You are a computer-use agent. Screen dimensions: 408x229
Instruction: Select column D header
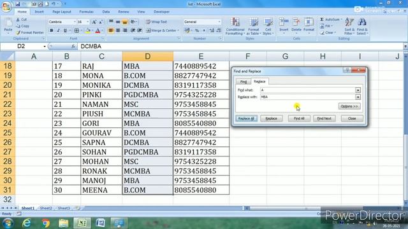pyautogui.click(x=147, y=57)
